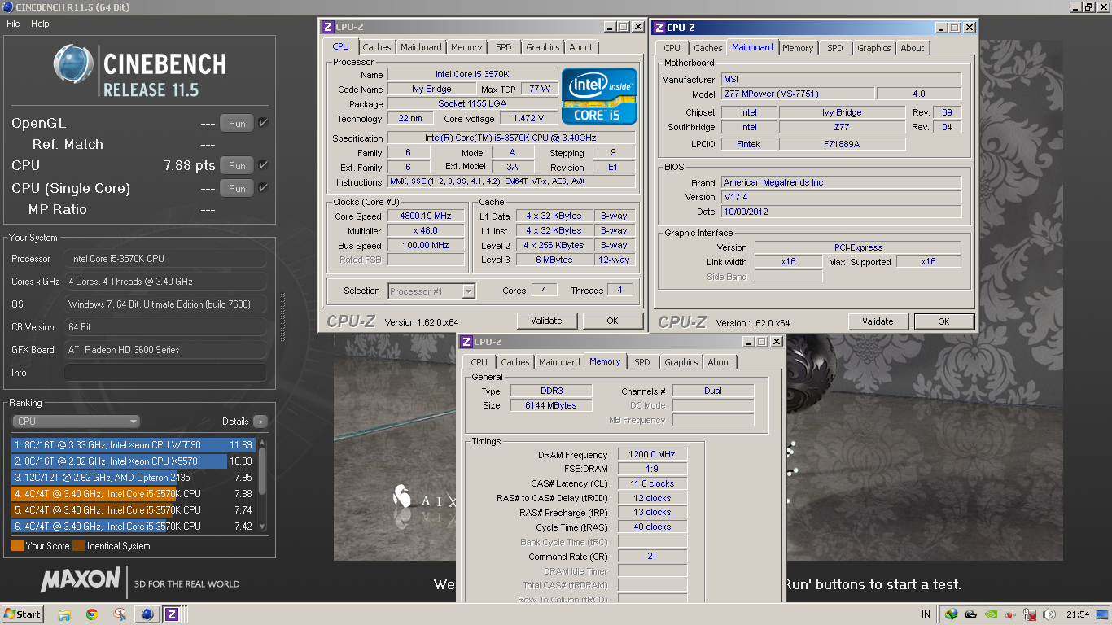
Task: Run the OpenGL benchmark
Action: click(237, 124)
